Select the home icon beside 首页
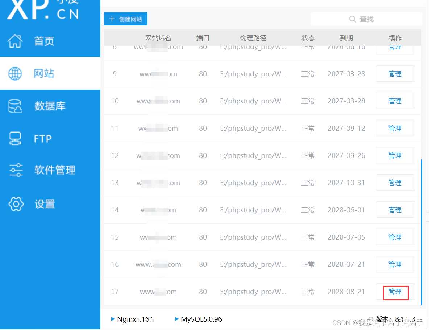Viewport: 429px width, 330px height. click(15, 41)
